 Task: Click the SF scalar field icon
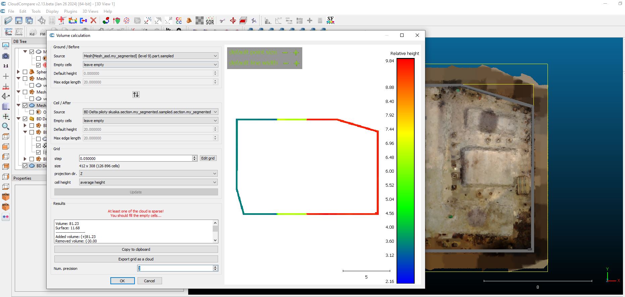coord(330,20)
